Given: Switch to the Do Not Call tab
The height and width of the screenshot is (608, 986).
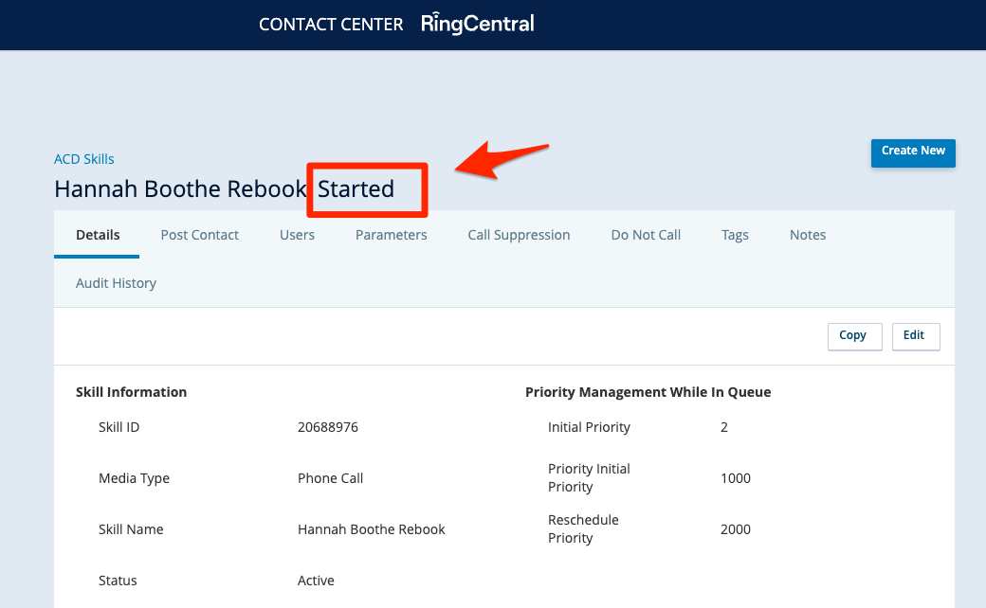Looking at the screenshot, I should [x=646, y=235].
